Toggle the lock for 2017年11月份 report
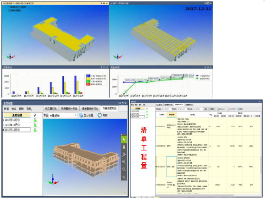The width and height of the screenshot is (265, 199). [x=35, y=125]
